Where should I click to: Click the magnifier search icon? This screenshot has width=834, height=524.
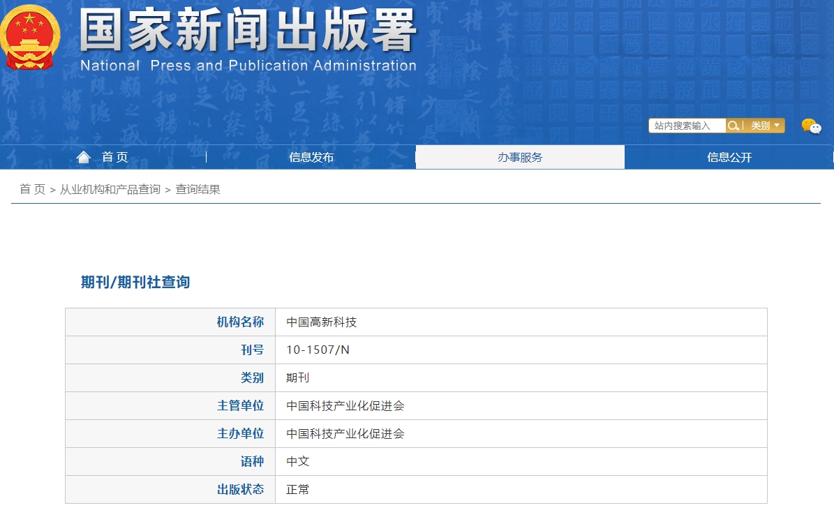734,126
